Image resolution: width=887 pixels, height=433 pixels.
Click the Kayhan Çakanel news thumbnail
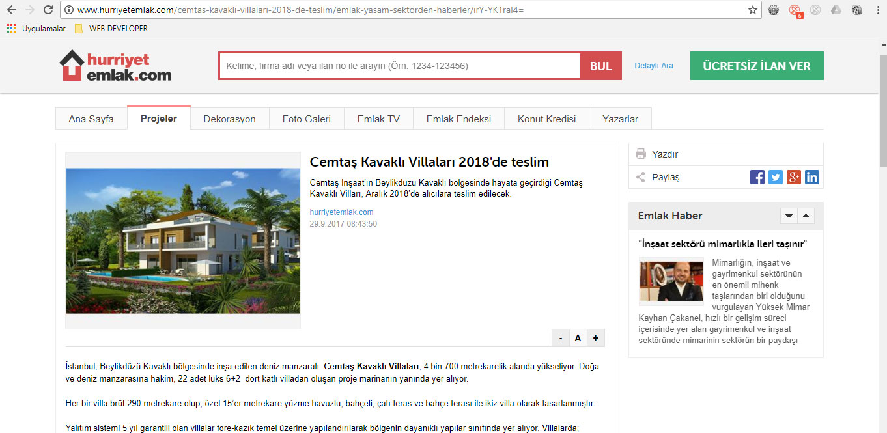click(671, 282)
